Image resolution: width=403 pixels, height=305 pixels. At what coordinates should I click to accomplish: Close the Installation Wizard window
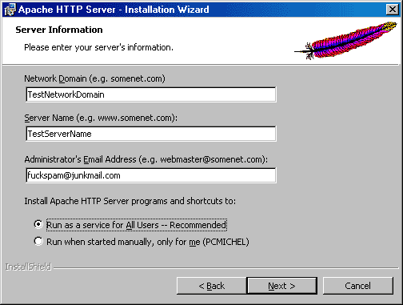click(393, 10)
